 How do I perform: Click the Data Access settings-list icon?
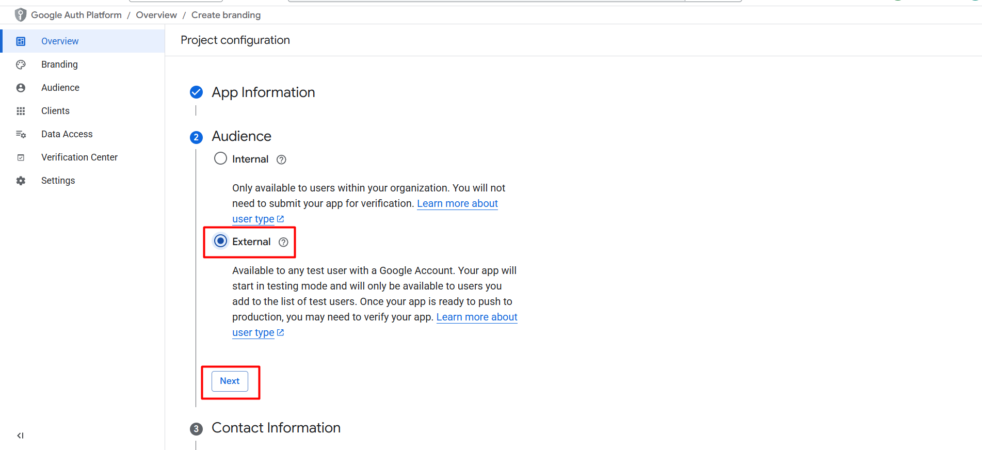[21, 134]
